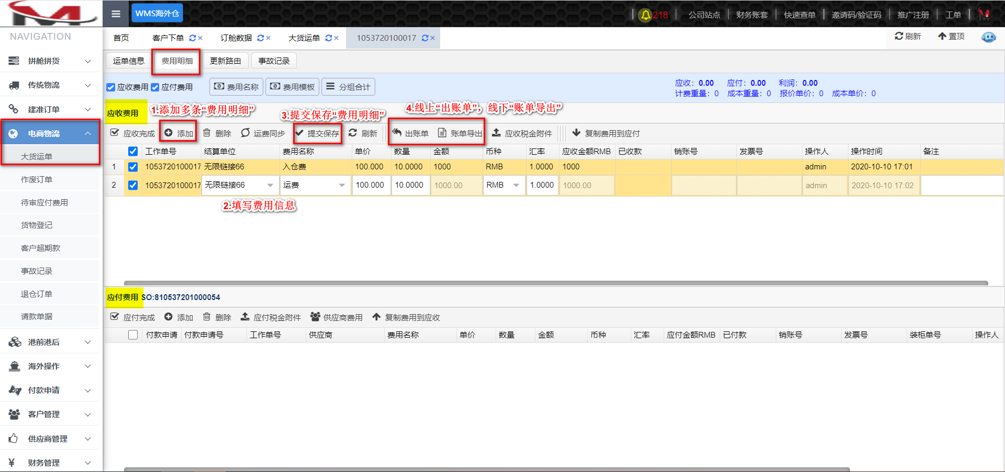Upload via 应收税金附件 button

click(522, 133)
